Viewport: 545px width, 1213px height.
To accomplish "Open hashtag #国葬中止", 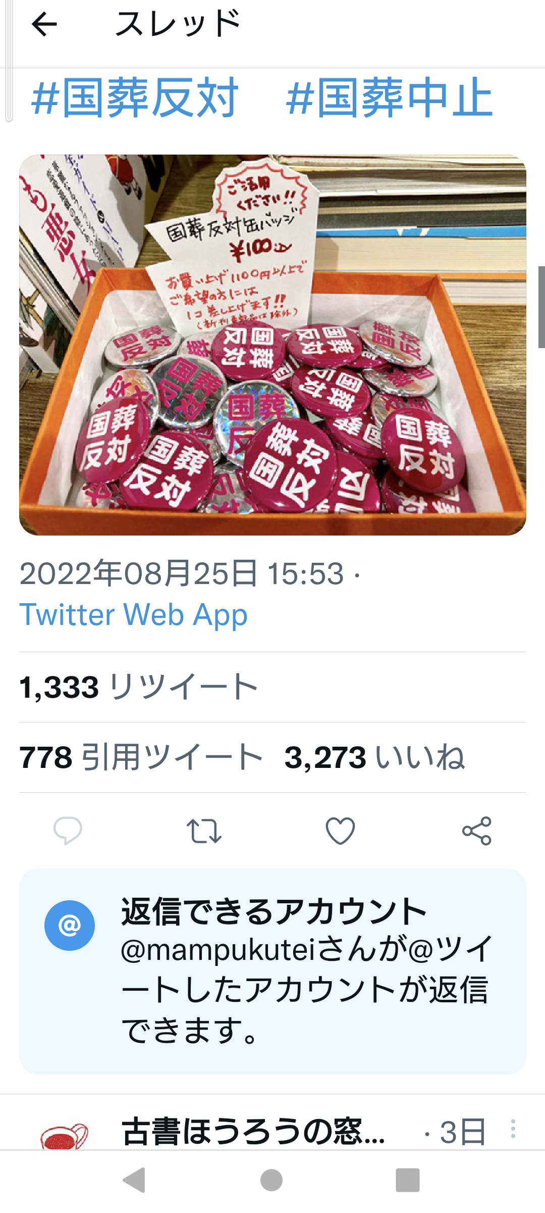I will tap(389, 98).
